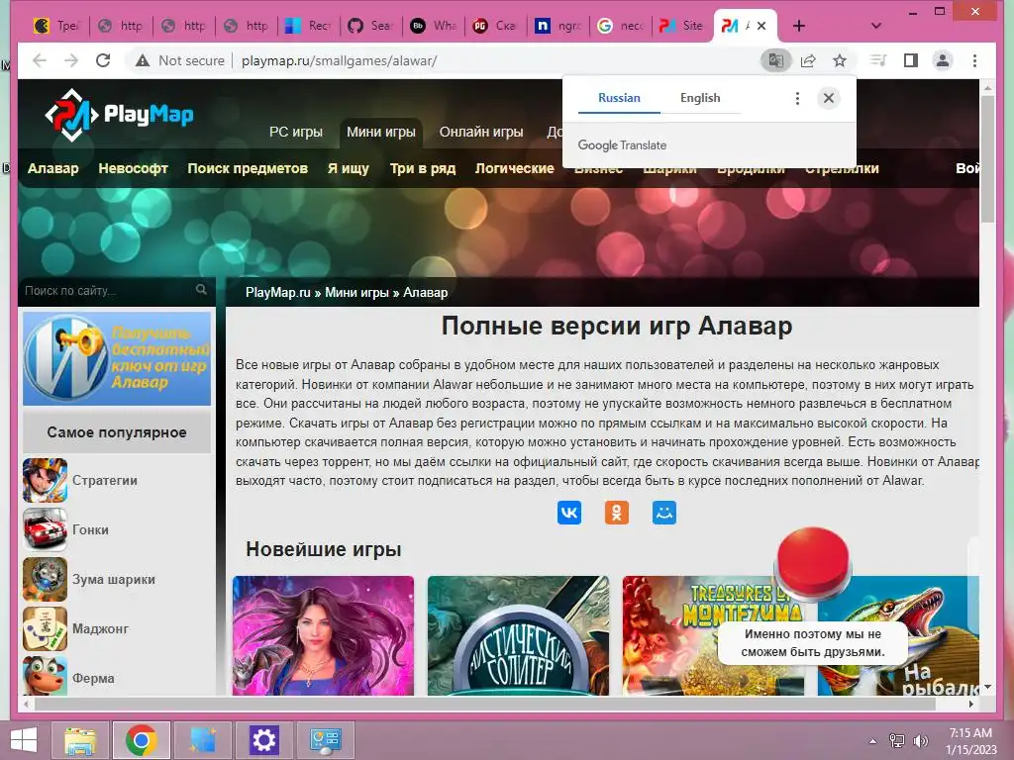This screenshot has width=1014, height=760.
Task: Open the Settings gear taskbar icon
Action: coord(263,740)
